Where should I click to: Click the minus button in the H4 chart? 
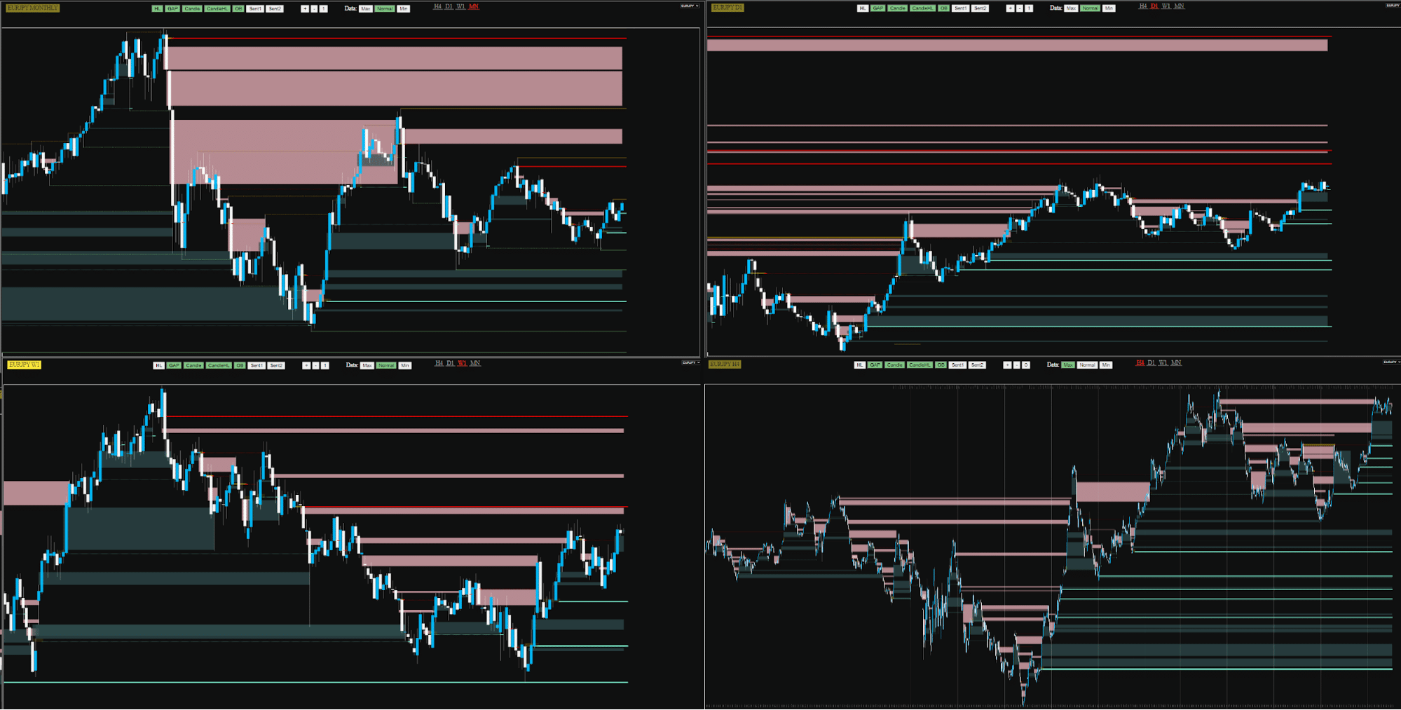[1016, 365]
